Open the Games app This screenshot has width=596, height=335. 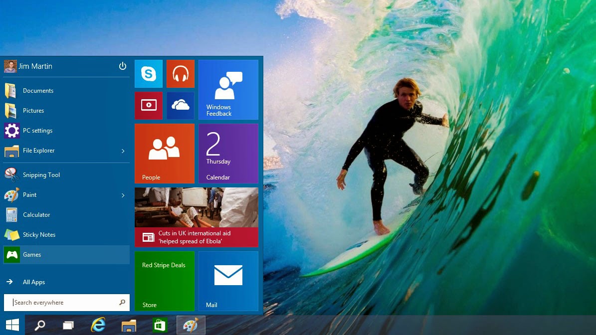(66, 254)
